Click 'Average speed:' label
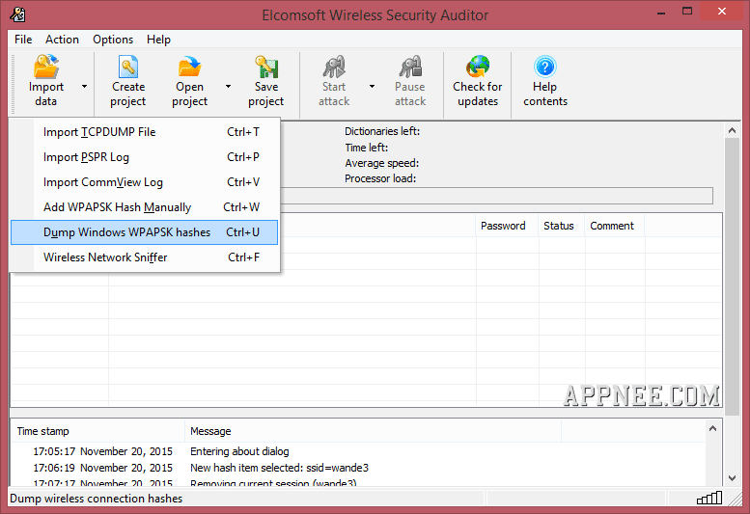The width and height of the screenshot is (750, 514). tap(381, 163)
